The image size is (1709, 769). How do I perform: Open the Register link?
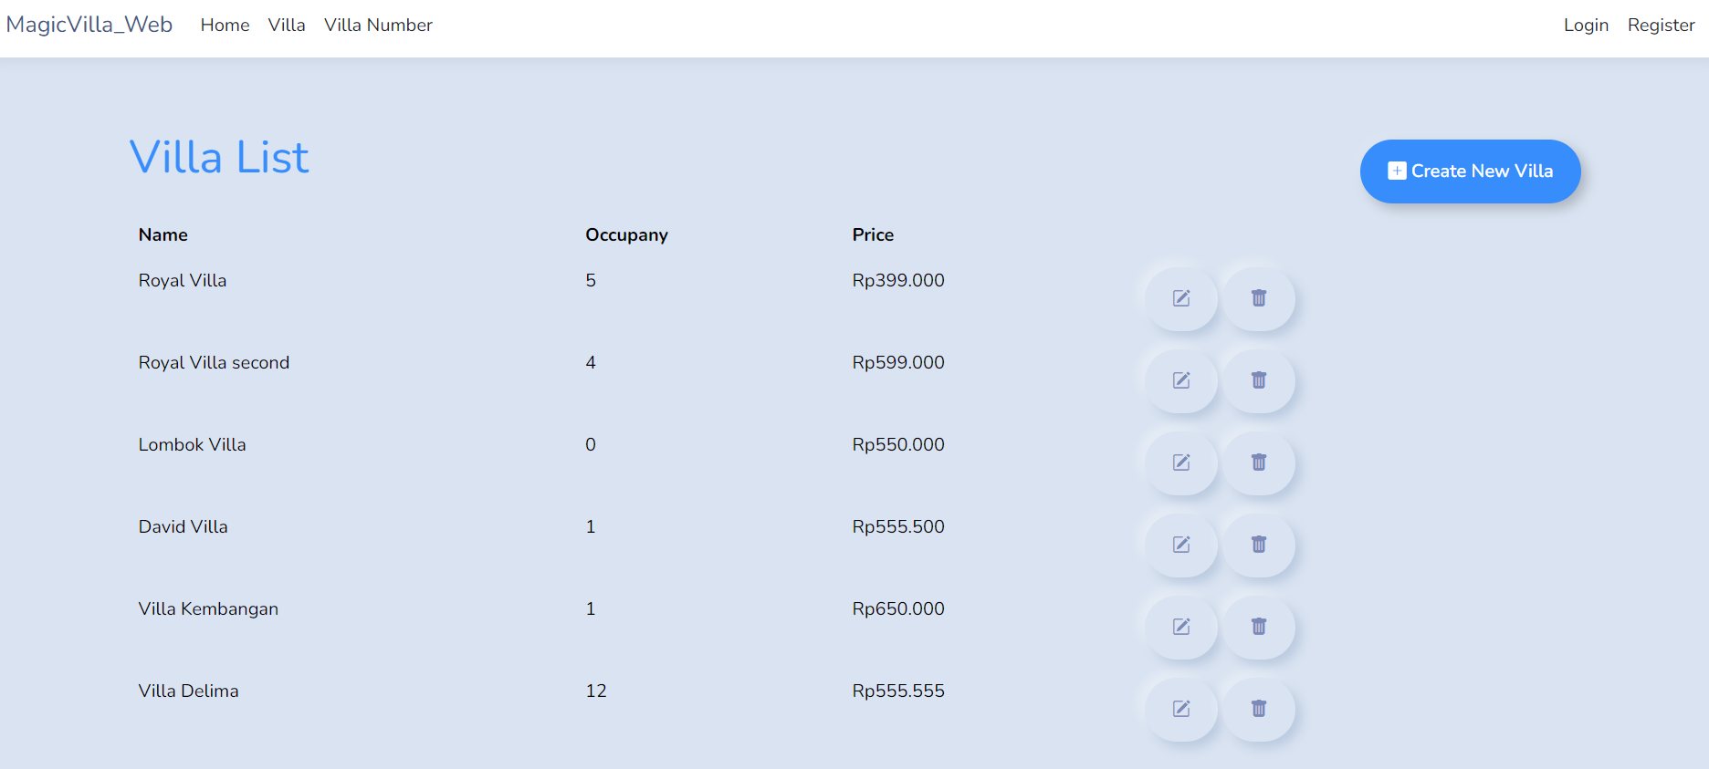pyautogui.click(x=1661, y=26)
